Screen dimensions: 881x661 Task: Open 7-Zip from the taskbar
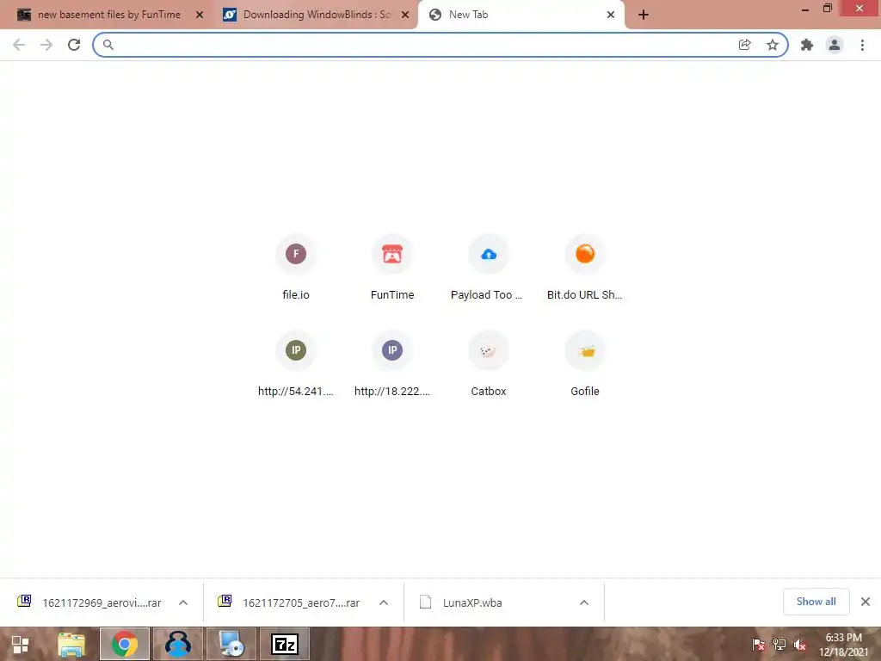pos(284,644)
